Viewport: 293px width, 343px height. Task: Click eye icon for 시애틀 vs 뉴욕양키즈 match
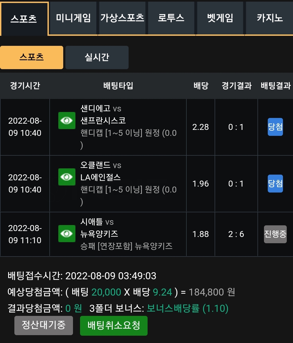pyautogui.click(x=67, y=233)
